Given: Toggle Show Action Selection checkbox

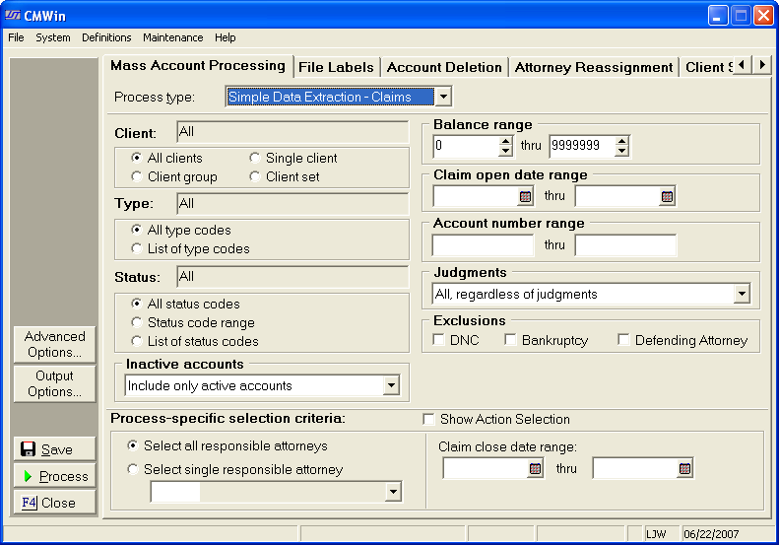Looking at the screenshot, I should [428, 419].
